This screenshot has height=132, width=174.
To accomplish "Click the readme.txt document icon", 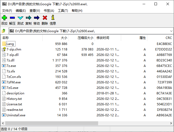I will tap(4, 110).
